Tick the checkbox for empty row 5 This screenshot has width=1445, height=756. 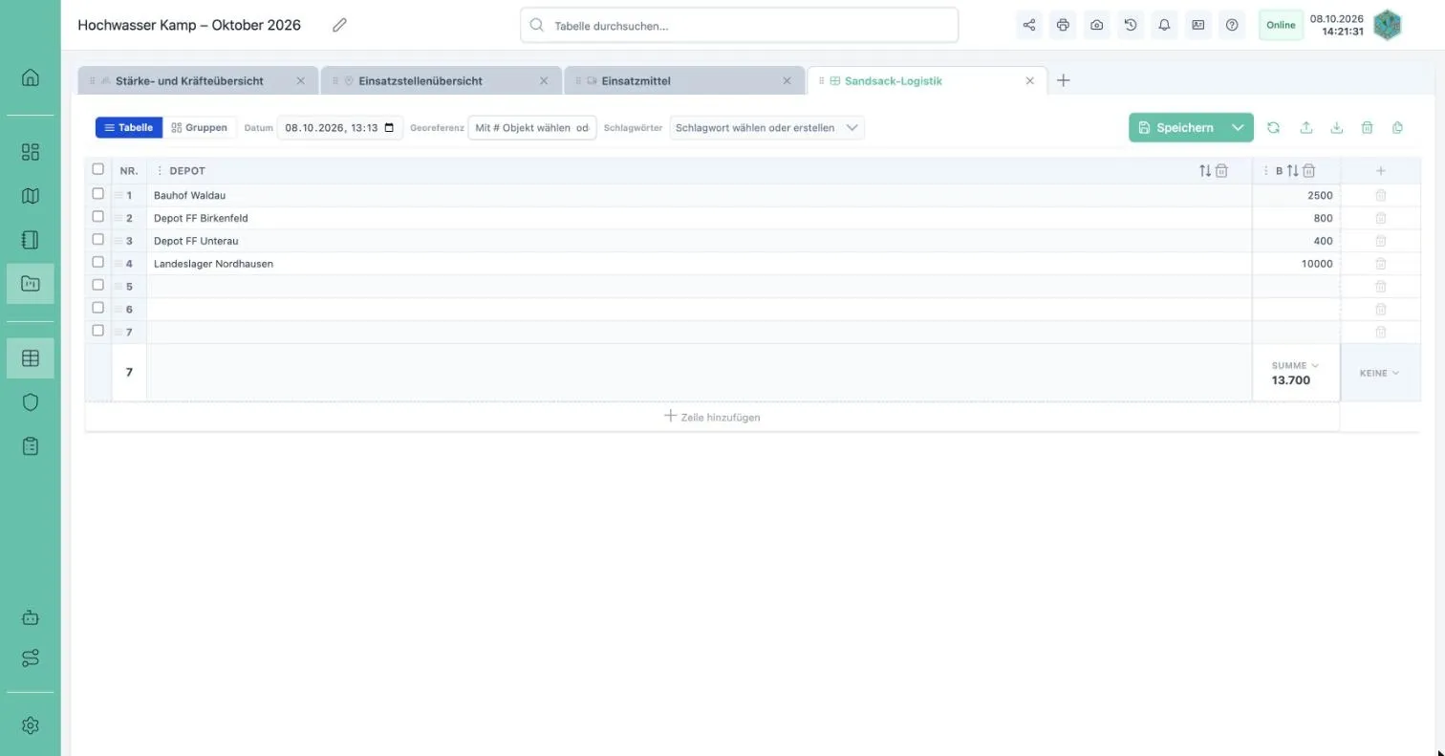point(97,285)
